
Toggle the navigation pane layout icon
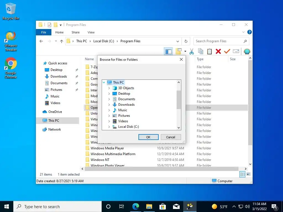click(x=168, y=52)
